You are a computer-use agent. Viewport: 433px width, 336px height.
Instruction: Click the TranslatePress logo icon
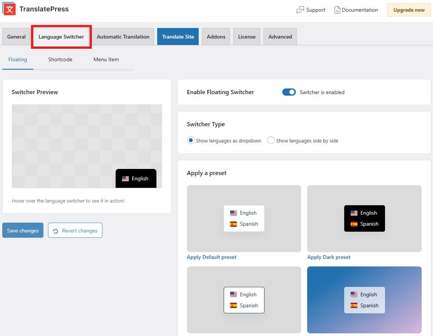(x=9, y=9)
